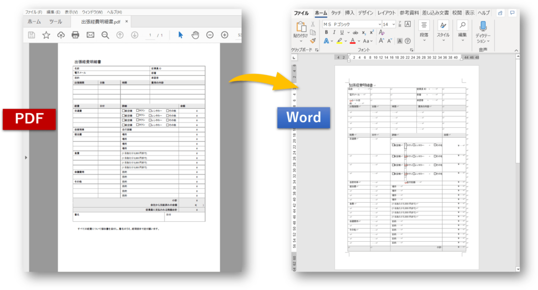This screenshot has width=538, height=290.
Task: Click the Format Painter brush in Word
Action: point(313,40)
